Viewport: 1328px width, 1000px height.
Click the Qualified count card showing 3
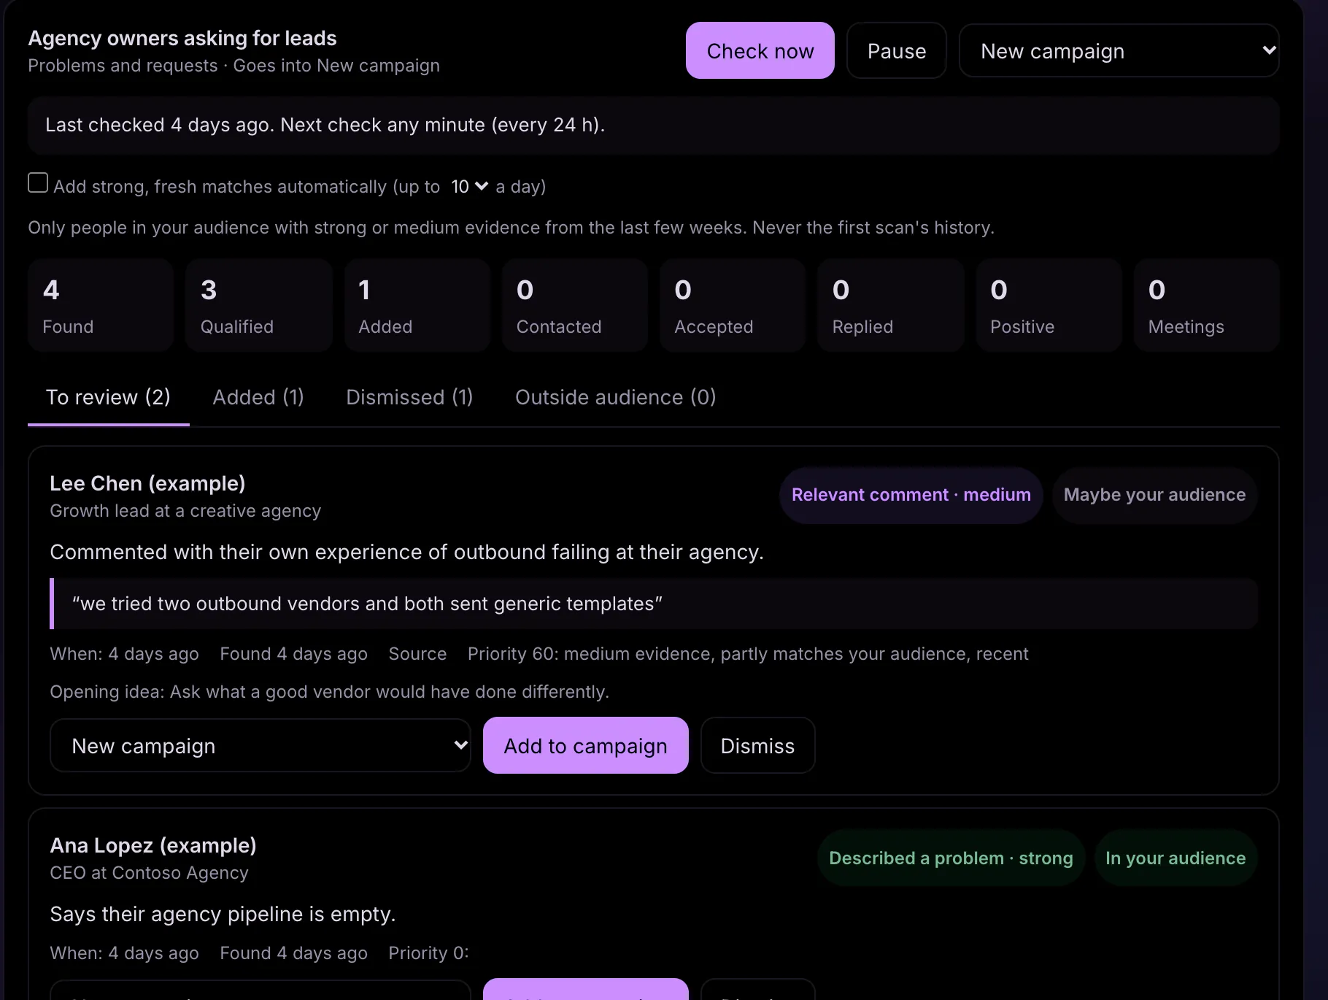[258, 305]
